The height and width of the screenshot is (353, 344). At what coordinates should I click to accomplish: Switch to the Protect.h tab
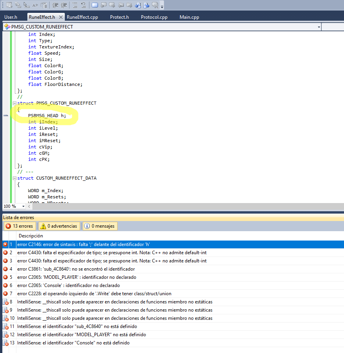[x=119, y=17]
